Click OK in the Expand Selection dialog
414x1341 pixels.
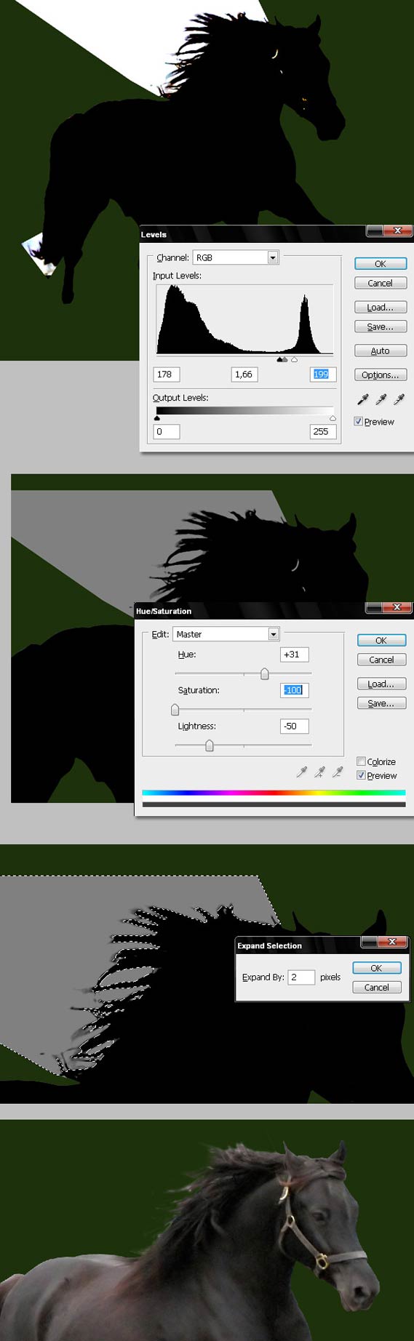377,968
